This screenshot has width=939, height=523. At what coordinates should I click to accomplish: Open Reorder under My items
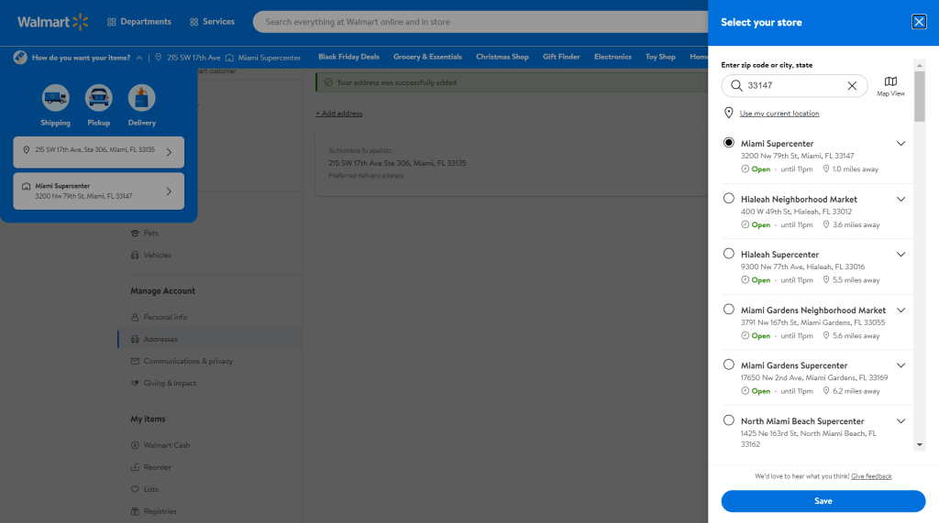click(157, 467)
